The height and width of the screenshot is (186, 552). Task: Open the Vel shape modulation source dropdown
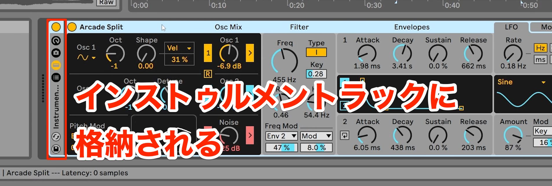pos(179,48)
